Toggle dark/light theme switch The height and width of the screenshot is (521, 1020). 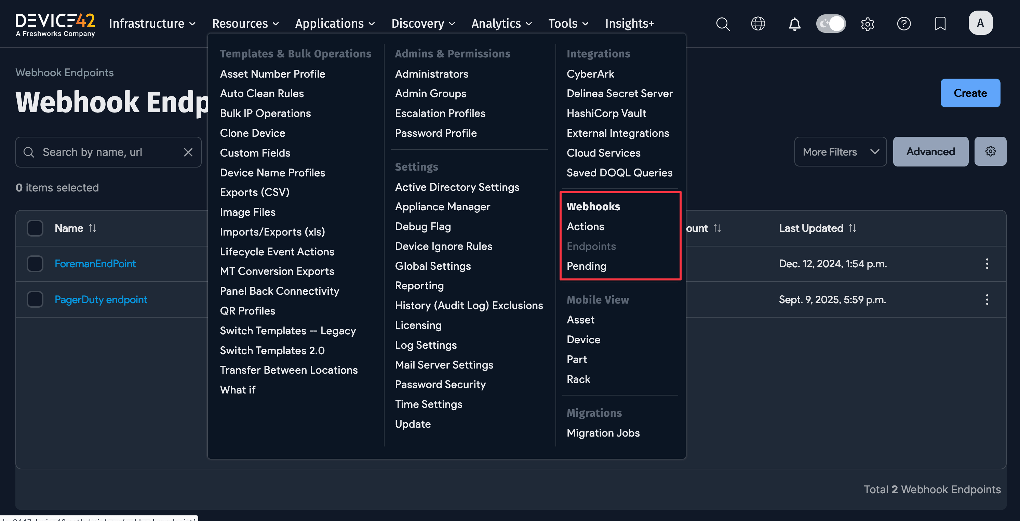[x=831, y=24]
